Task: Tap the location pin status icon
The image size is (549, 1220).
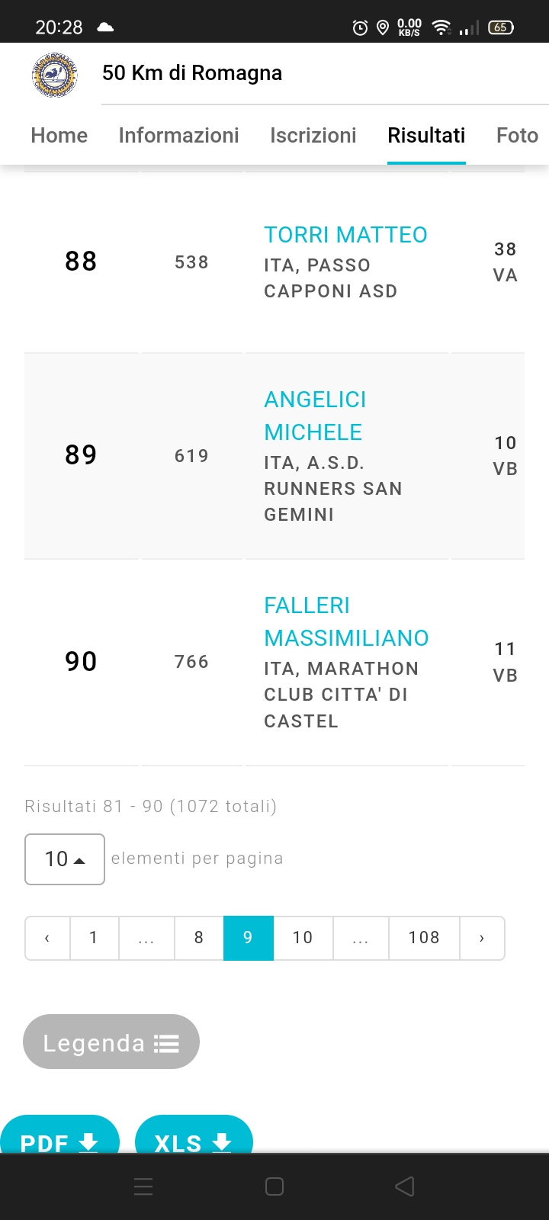Action: point(383,27)
